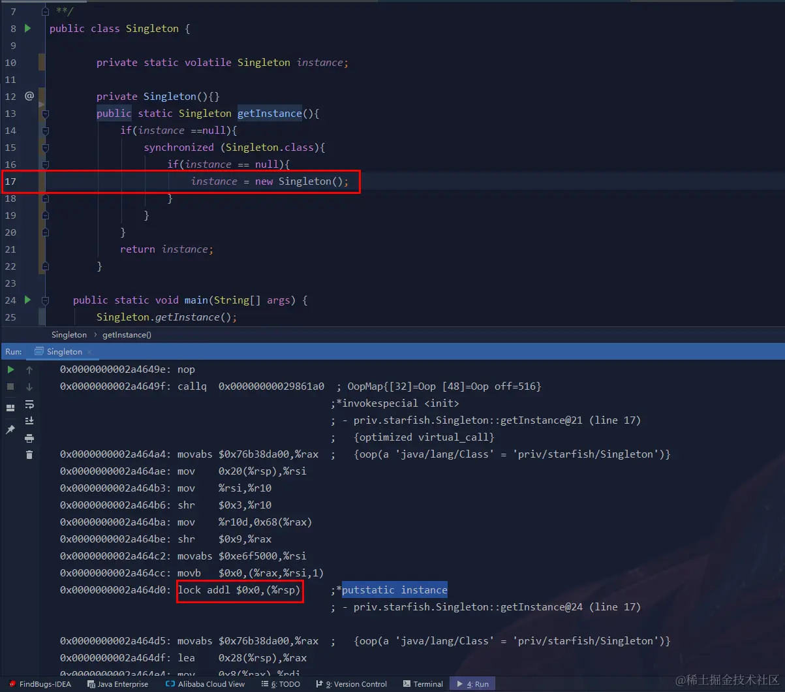Image resolution: width=785 pixels, height=692 pixels.
Task: Toggle scroll to end of console
Action: 29,421
